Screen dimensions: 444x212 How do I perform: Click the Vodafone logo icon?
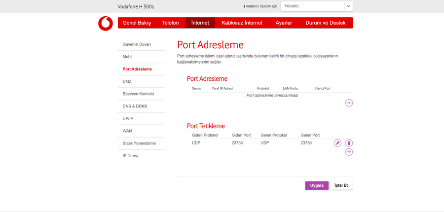coord(105,23)
